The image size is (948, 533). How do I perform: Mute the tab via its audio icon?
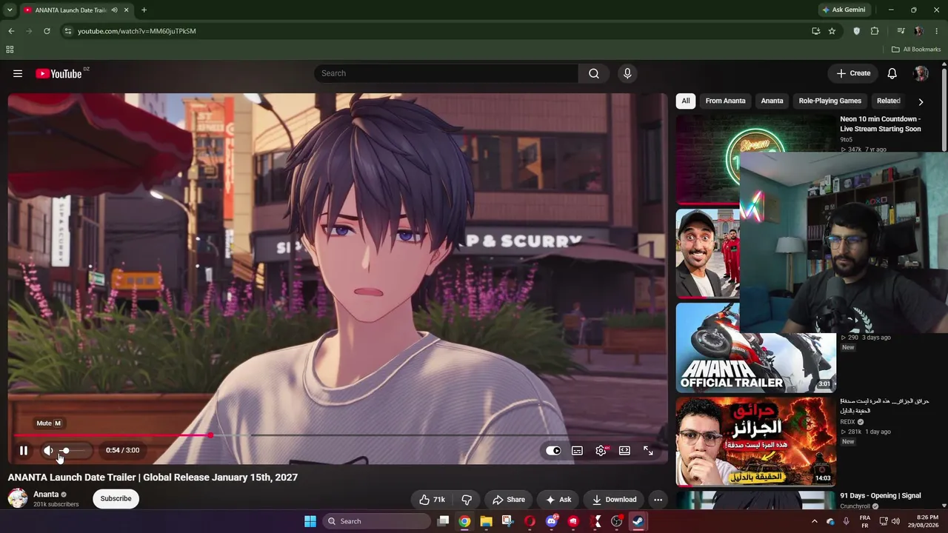114,10
